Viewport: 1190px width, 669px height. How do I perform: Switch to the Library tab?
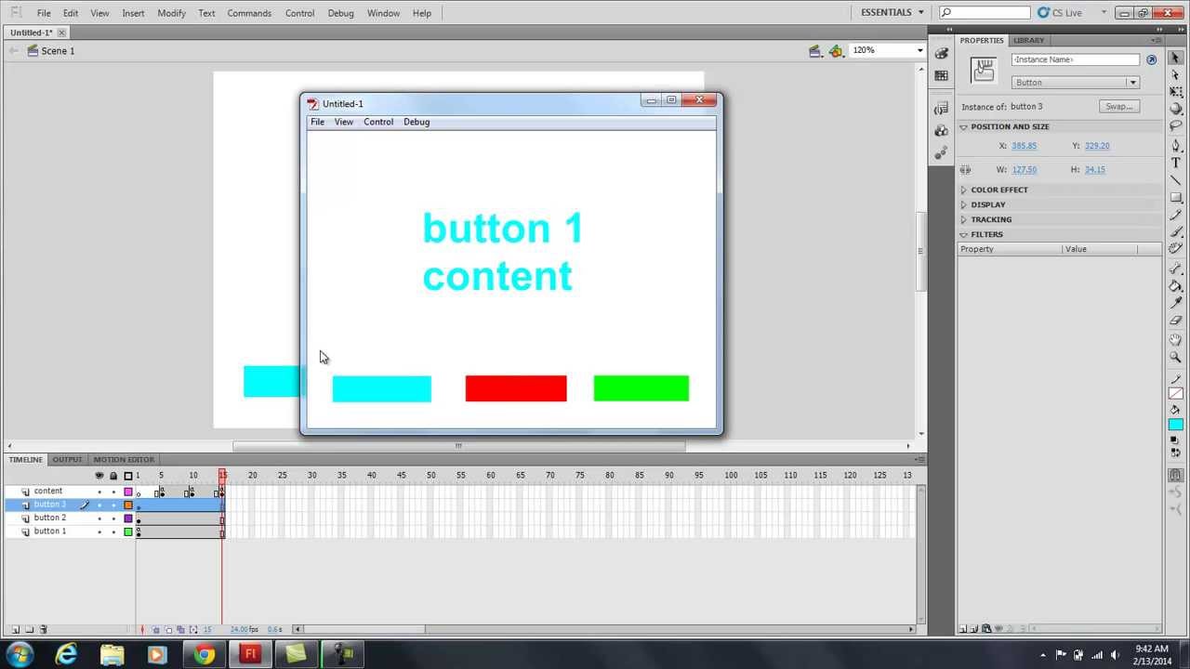click(1028, 40)
